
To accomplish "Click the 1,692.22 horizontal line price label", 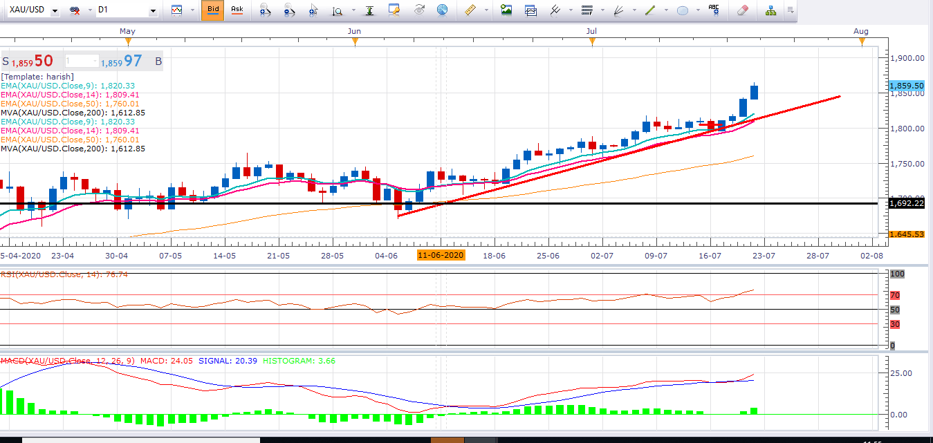I will click(906, 203).
